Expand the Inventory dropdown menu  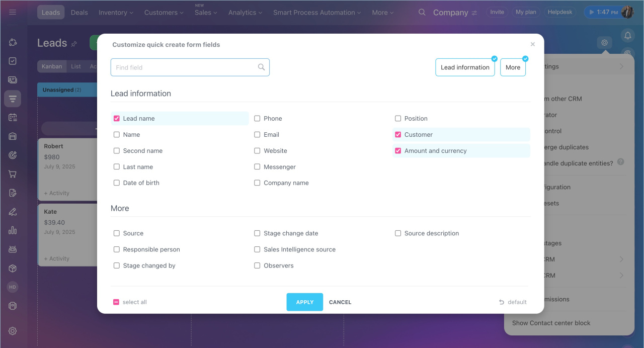tap(116, 13)
